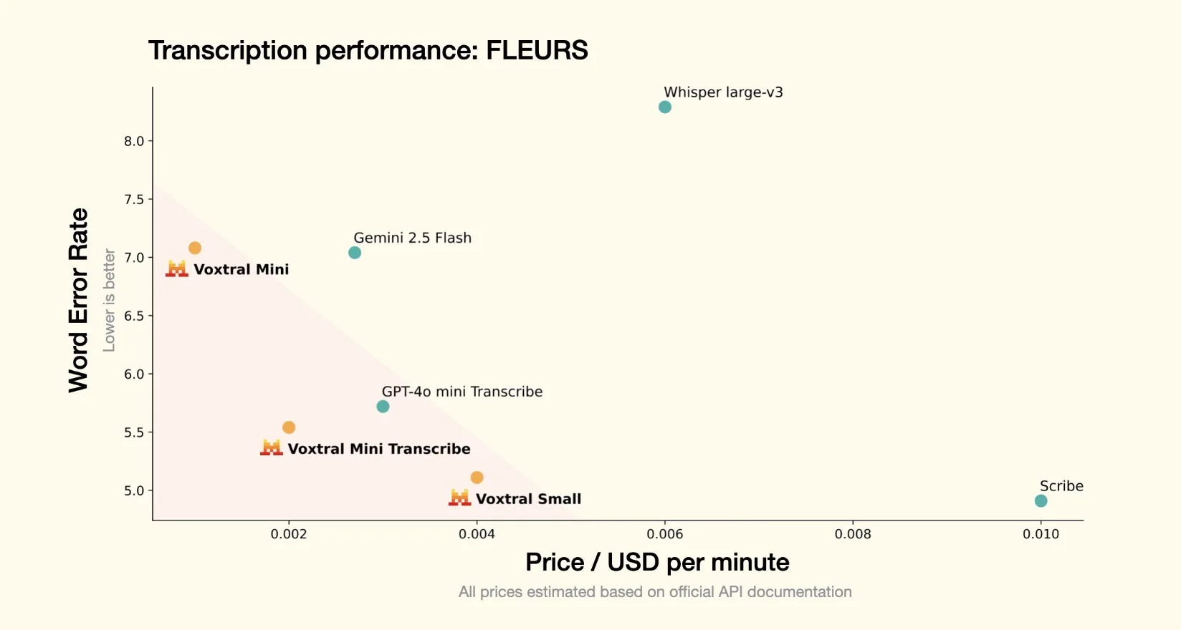This screenshot has height=630, width=1181.
Task: Click the chart title Transcription performance: FLEURS
Action: tap(368, 51)
